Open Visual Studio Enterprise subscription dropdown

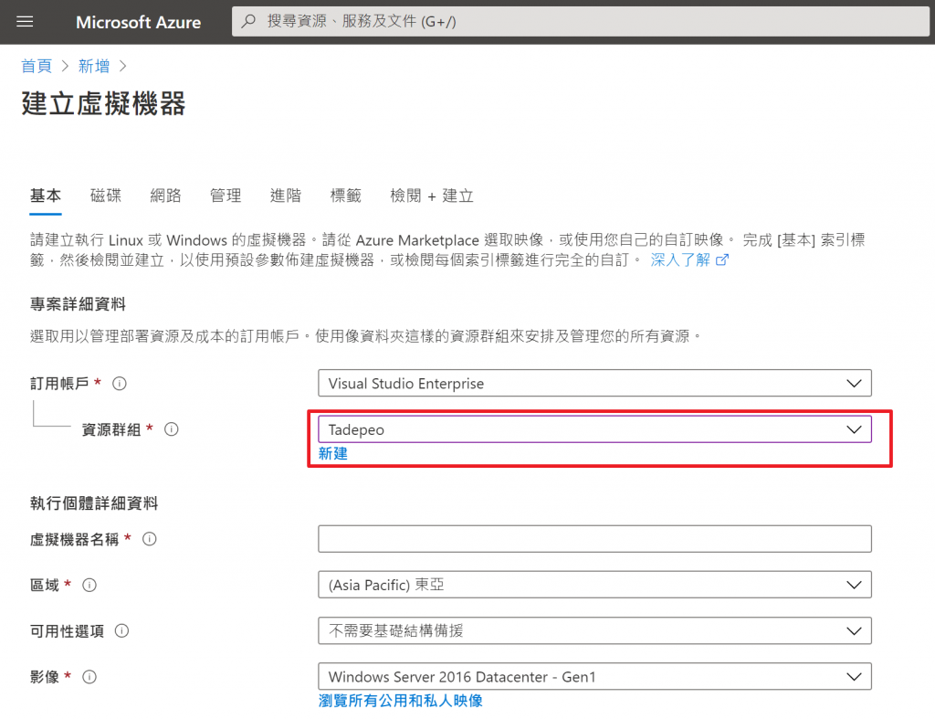coord(594,383)
